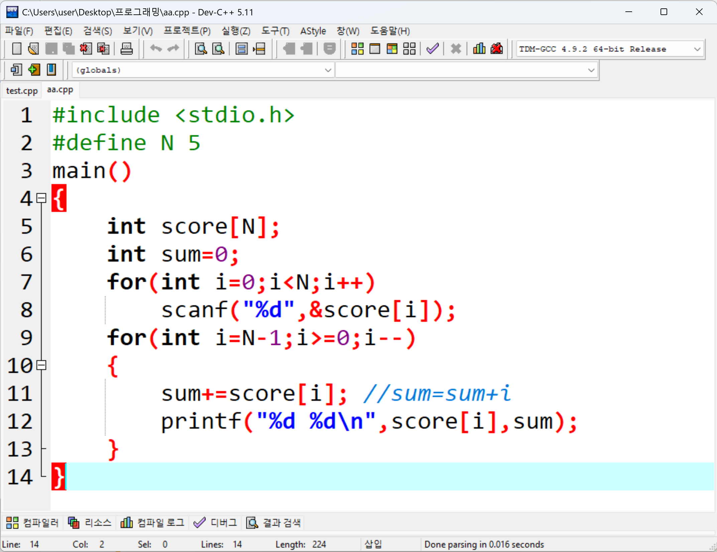Click the Print toolbar icon
The height and width of the screenshot is (552, 717).
pyautogui.click(x=126, y=49)
